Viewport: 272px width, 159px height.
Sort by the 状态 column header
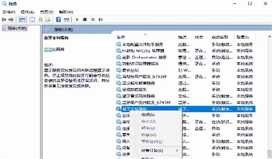coord(199,37)
